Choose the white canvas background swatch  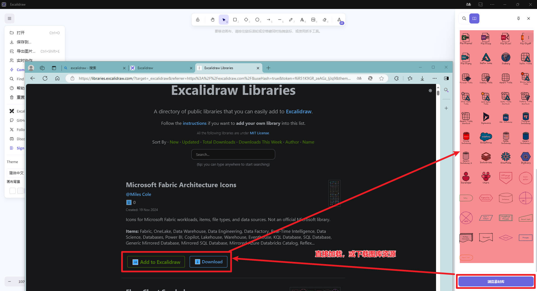tap(13, 191)
